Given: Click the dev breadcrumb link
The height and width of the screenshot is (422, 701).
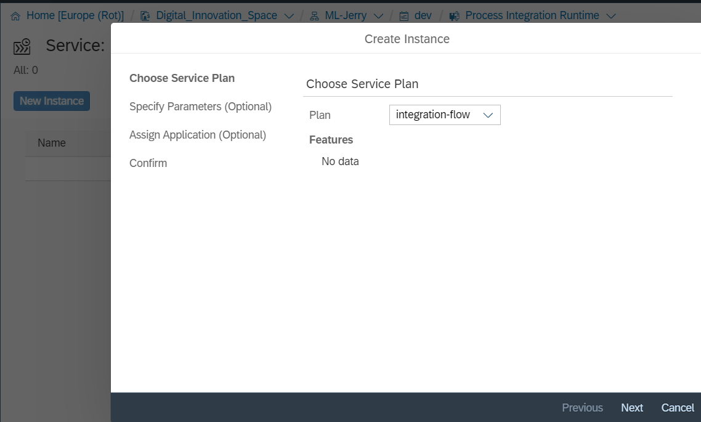Looking at the screenshot, I should (423, 15).
